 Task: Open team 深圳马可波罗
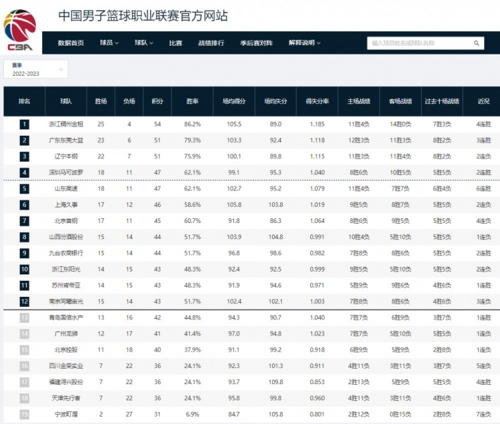66,172
